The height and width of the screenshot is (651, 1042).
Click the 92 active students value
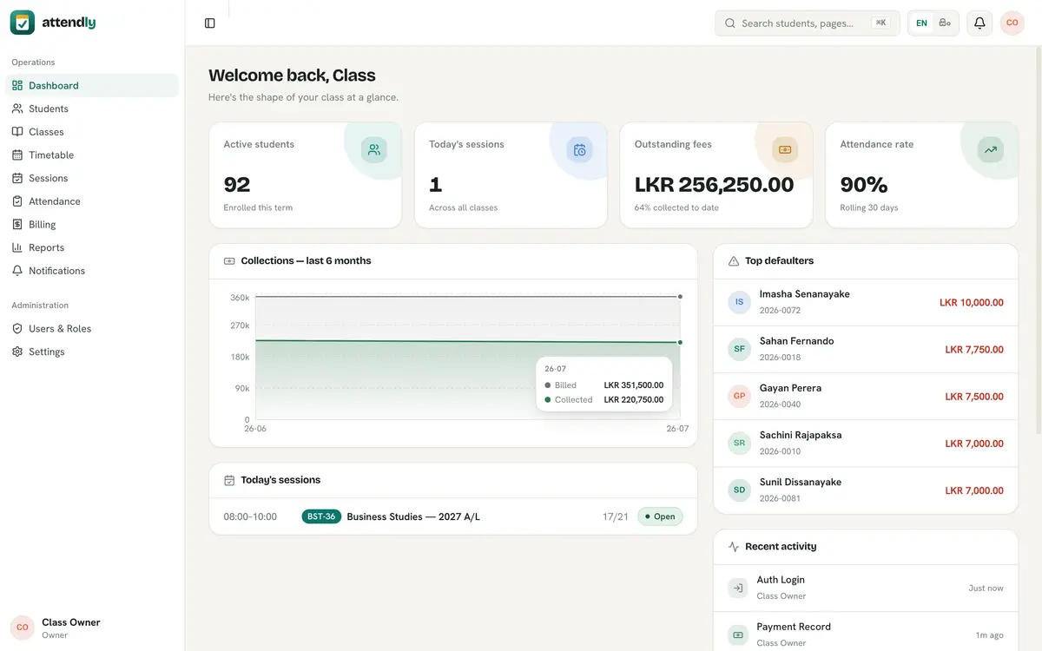pyautogui.click(x=237, y=185)
